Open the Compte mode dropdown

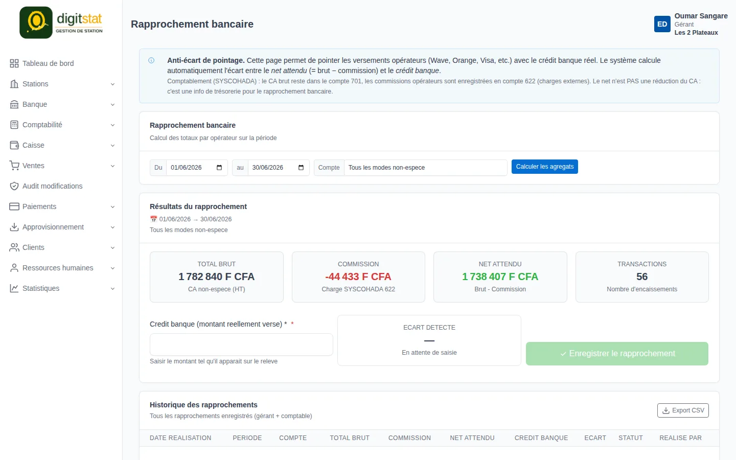pyautogui.click(x=426, y=168)
